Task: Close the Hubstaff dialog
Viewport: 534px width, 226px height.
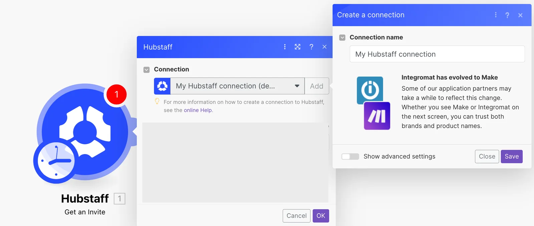Action: (x=324, y=47)
